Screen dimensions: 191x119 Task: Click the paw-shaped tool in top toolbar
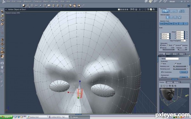point(53,5)
